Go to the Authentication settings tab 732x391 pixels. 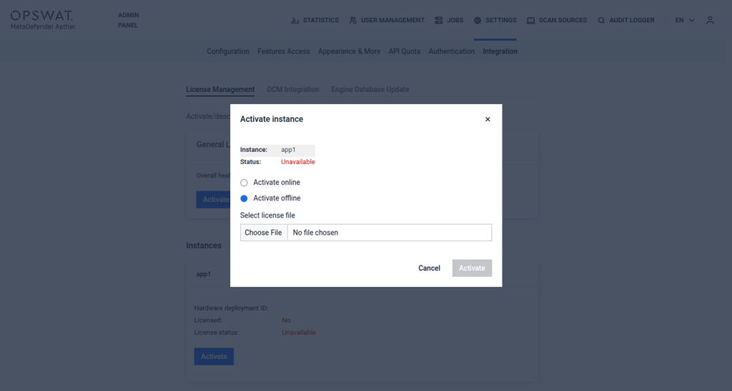click(x=451, y=51)
